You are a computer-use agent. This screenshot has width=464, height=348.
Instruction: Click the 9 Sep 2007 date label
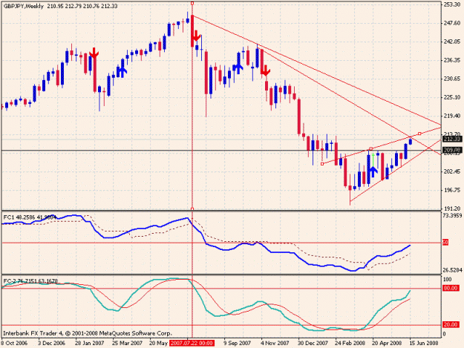(x=237, y=344)
